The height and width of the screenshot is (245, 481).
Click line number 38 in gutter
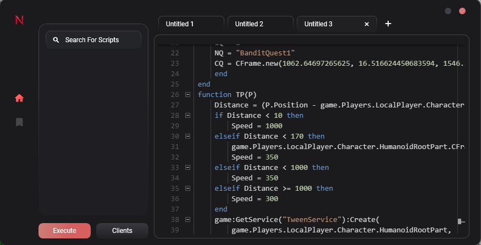coord(175,220)
